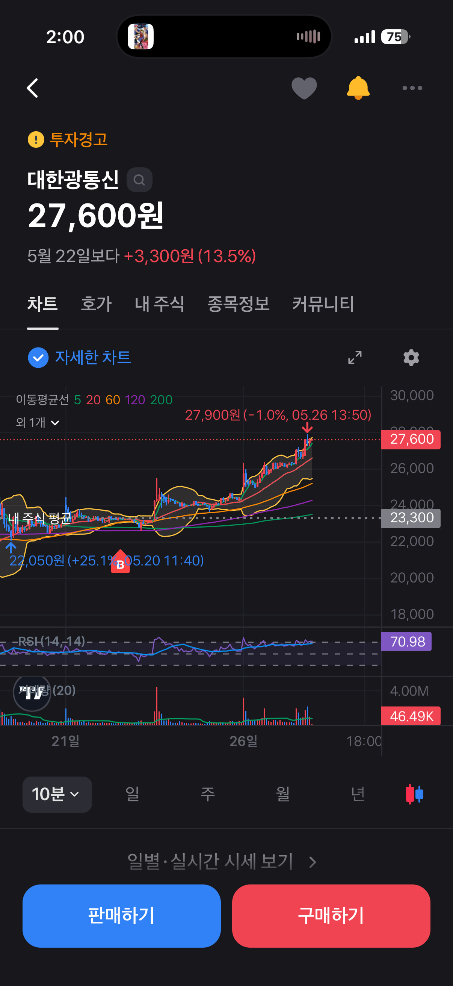Screen dimensions: 453x986
Task: Tap the +3,300원 (13.5%) change text
Action: click(x=190, y=256)
